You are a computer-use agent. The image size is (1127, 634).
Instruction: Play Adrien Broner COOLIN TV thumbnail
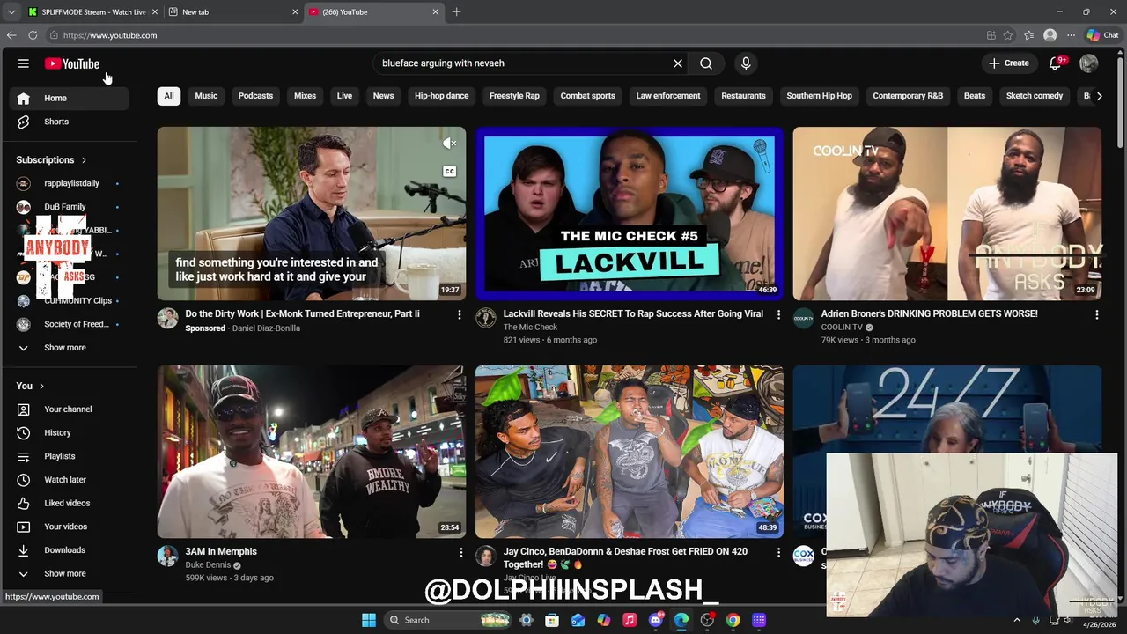(x=947, y=214)
